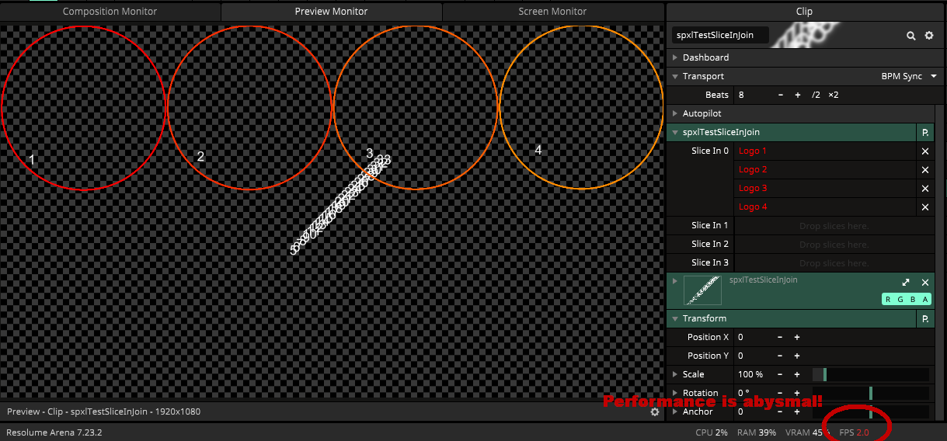The width and height of the screenshot is (947, 441).
Task: Switch to the Screen Monitor tab
Action: pyautogui.click(x=552, y=12)
